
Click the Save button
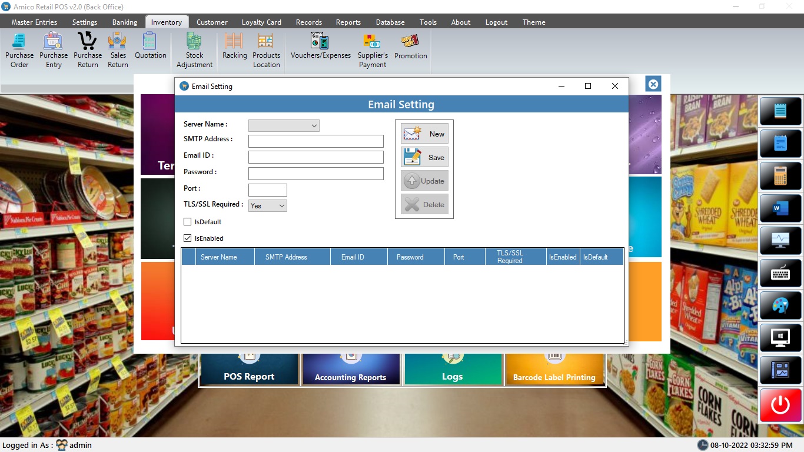(424, 157)
